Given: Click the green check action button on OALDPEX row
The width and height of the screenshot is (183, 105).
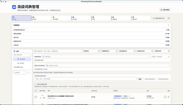Looking at the screenshot, I should coord(165,97).
